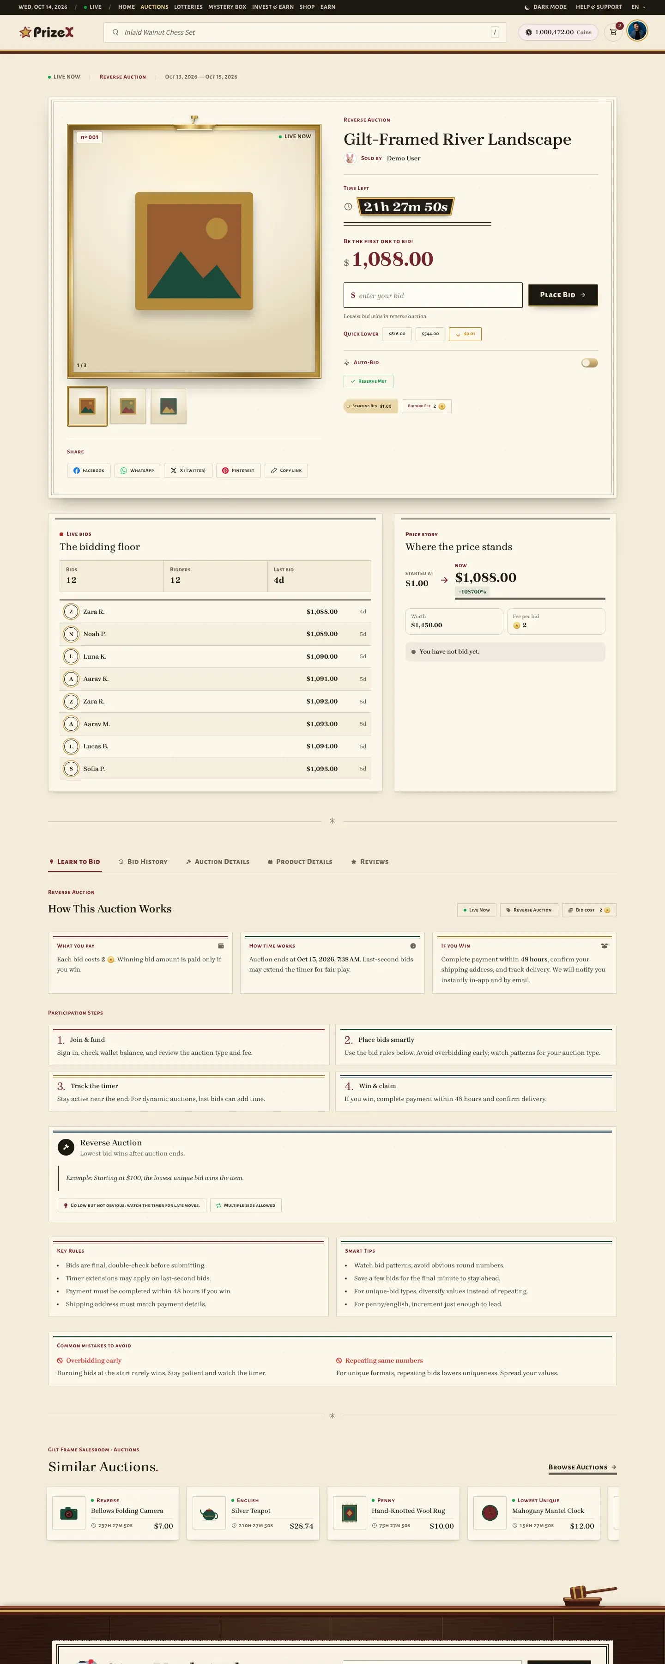
Task: Open the EN language dropdown
Action: (639, 7)
